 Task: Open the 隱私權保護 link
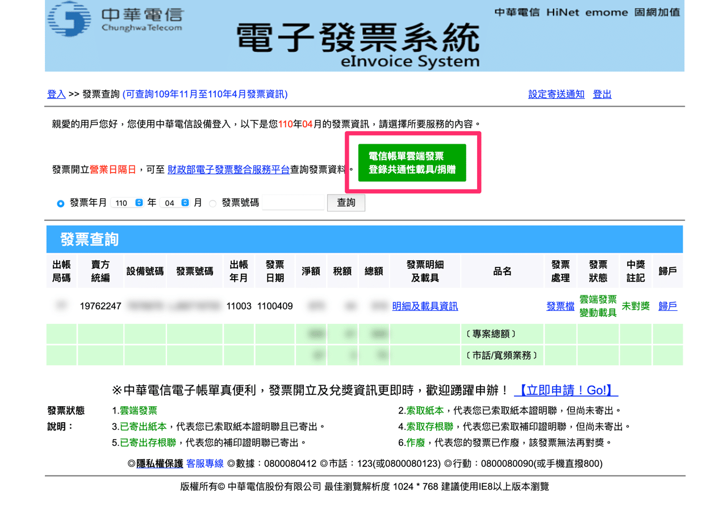click(160, 464)
